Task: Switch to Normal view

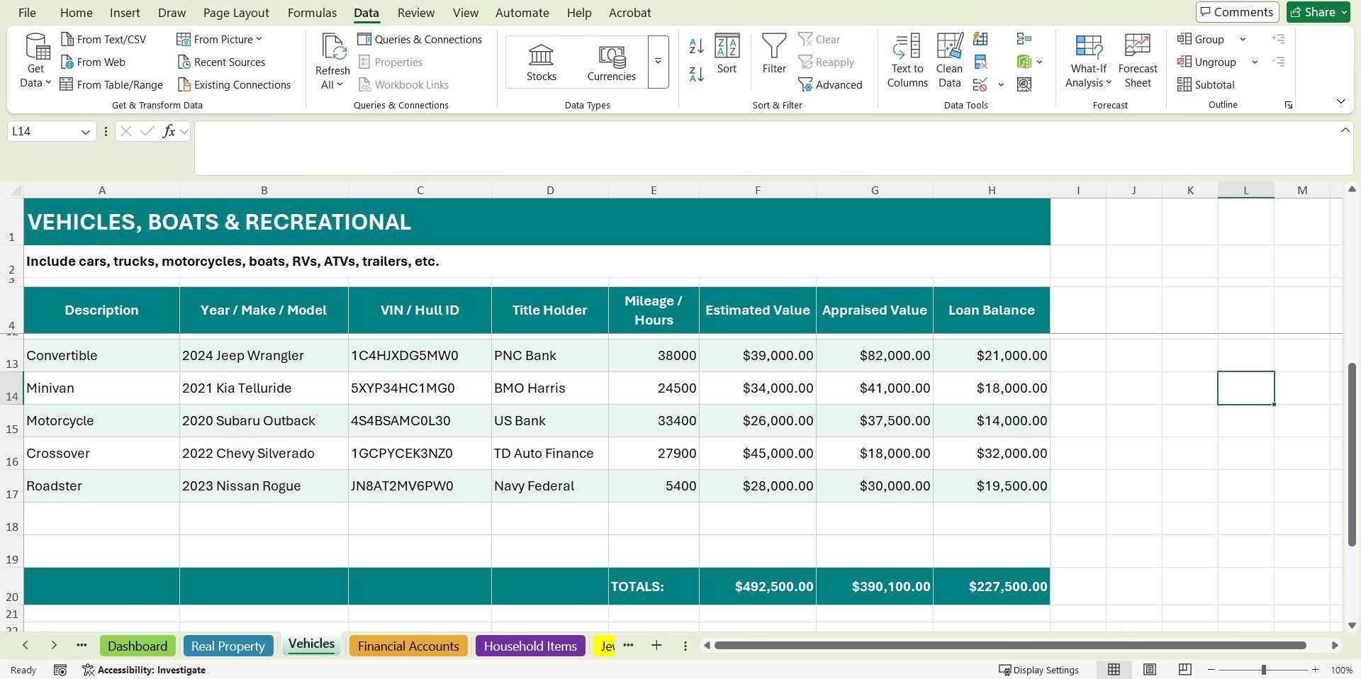Action: click(x=1114, y=670)
